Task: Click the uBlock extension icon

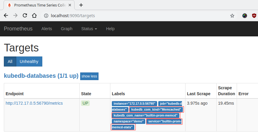Action: (254, 16)
